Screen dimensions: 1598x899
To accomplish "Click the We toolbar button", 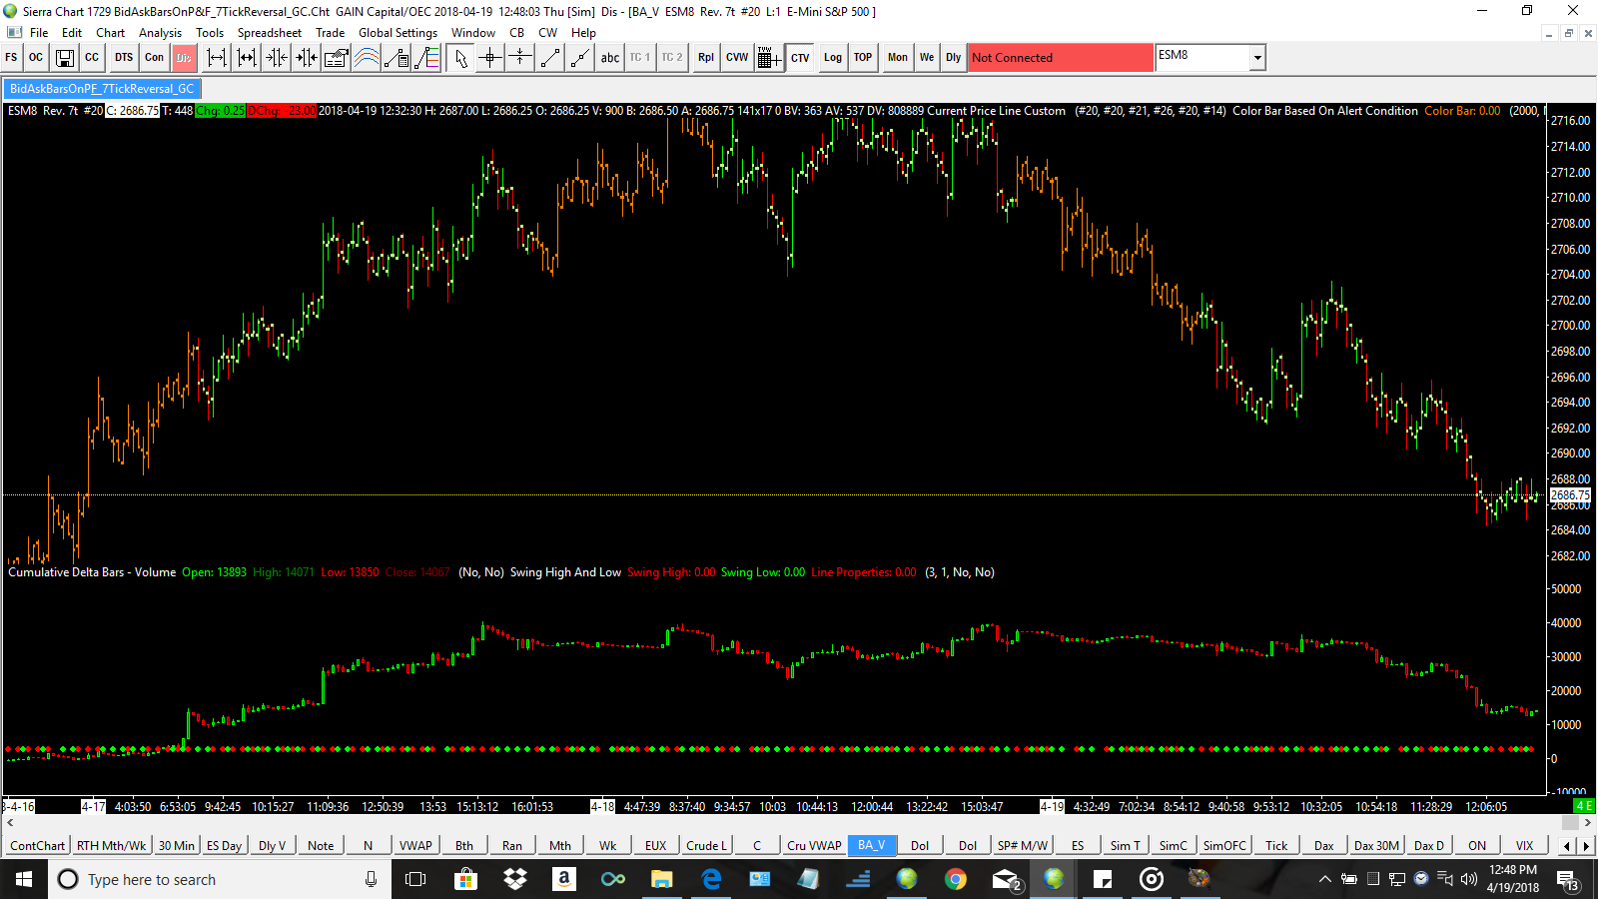I will (927, 58).
